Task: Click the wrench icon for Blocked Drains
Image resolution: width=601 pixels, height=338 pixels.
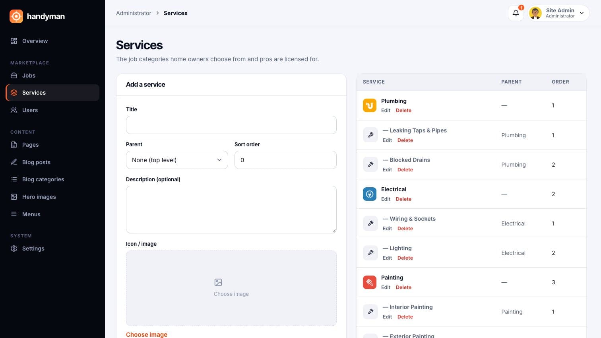Action: [370, 164]
